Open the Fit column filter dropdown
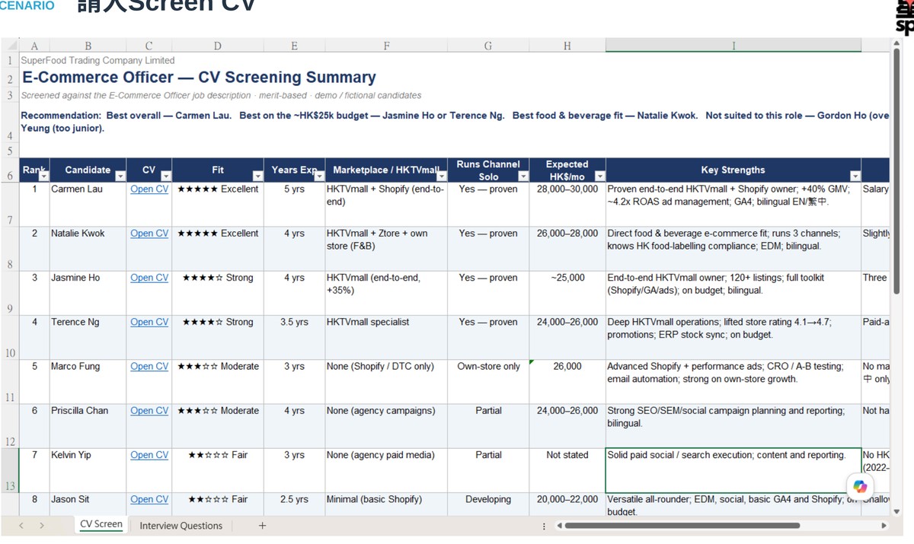The width and height of the screenshot is (914, 544). pyautogui.click(x=257, y=177)
